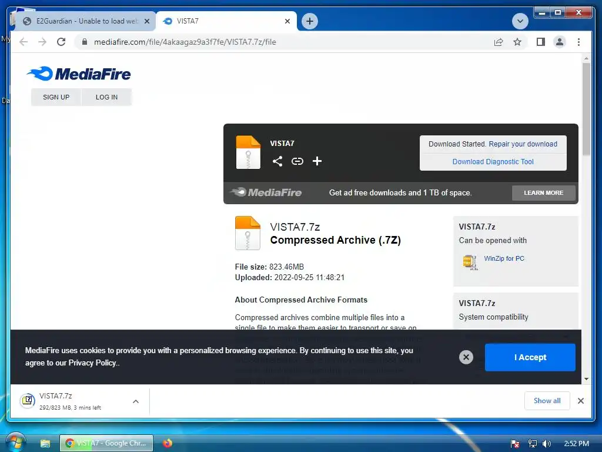Share this page via address bar icon
Viewport: 602px width, 452px height.
[x=499, y=42]
